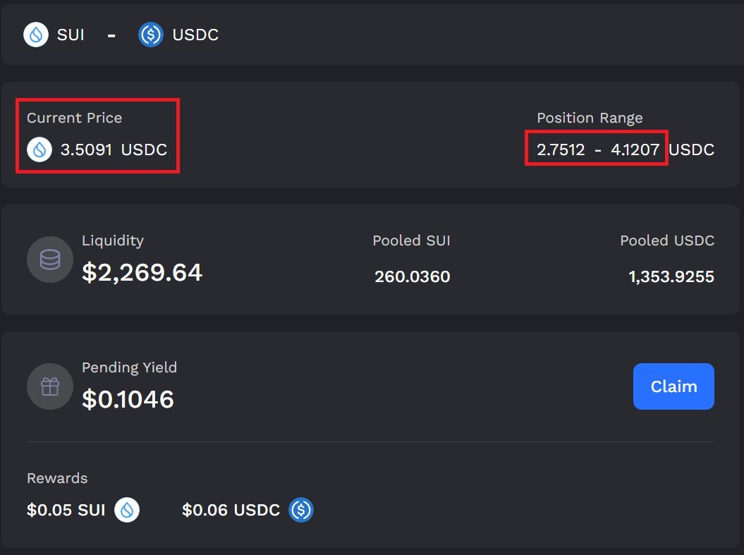
Task: Click the SUI droplet icon beside Current Price
Action: coord(39,150)
